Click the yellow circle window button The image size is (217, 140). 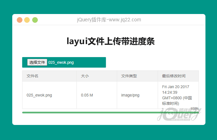click(27, 20)
